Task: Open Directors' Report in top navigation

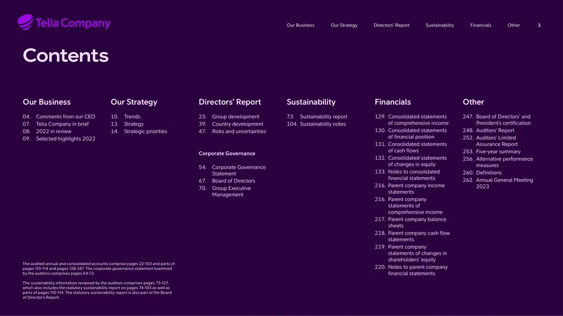Action: coord(391,25)
